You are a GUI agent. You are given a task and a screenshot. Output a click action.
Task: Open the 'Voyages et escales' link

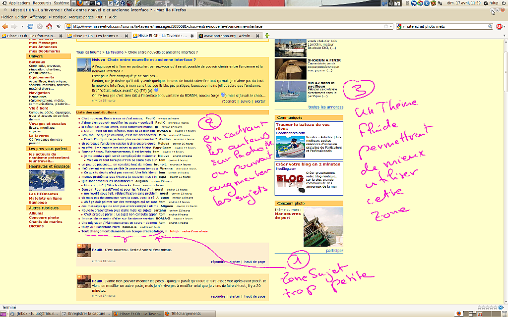coord(47,123)
